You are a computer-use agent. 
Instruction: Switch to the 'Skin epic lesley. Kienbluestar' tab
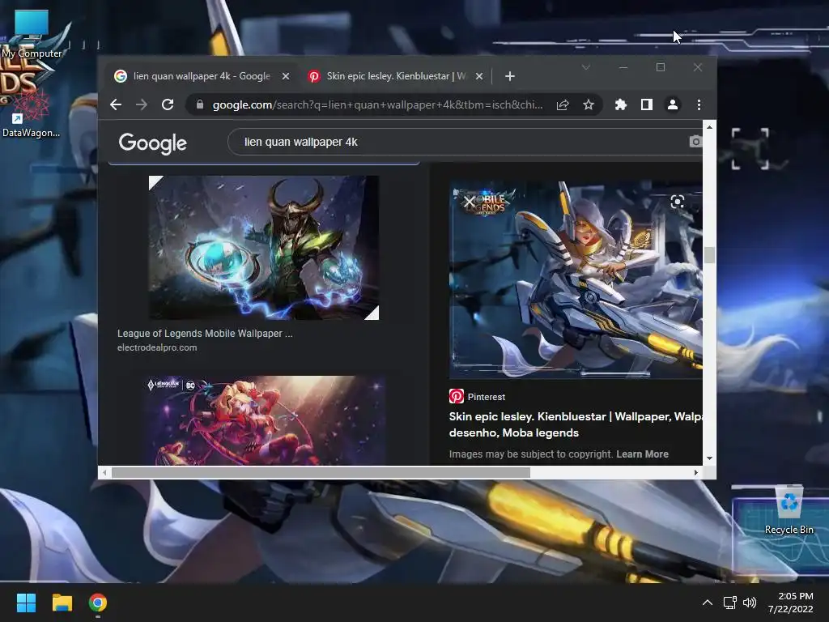click(394, 76)
